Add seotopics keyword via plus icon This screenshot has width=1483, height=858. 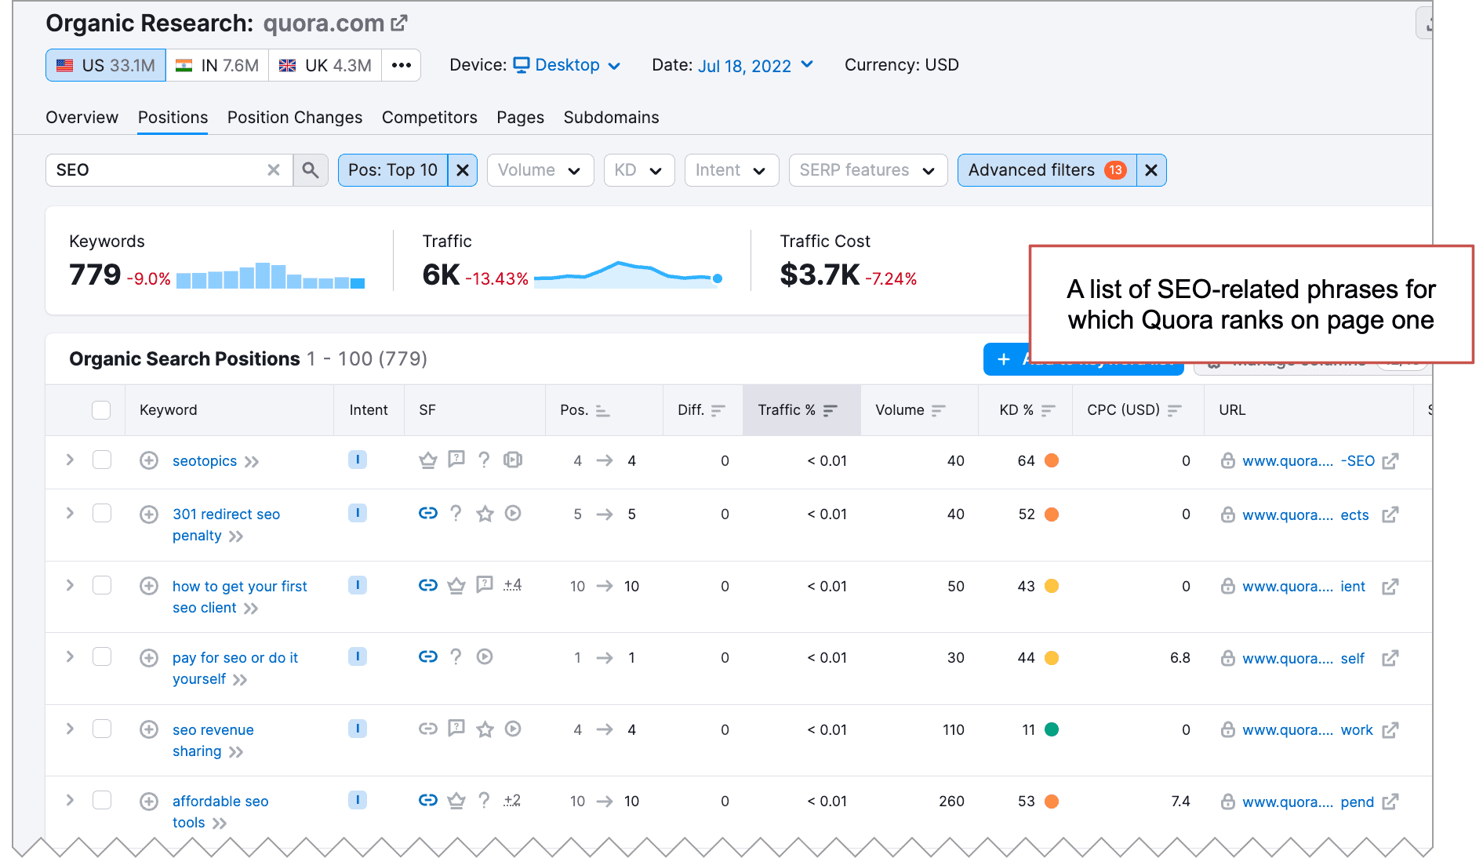[x=149, y=460]
